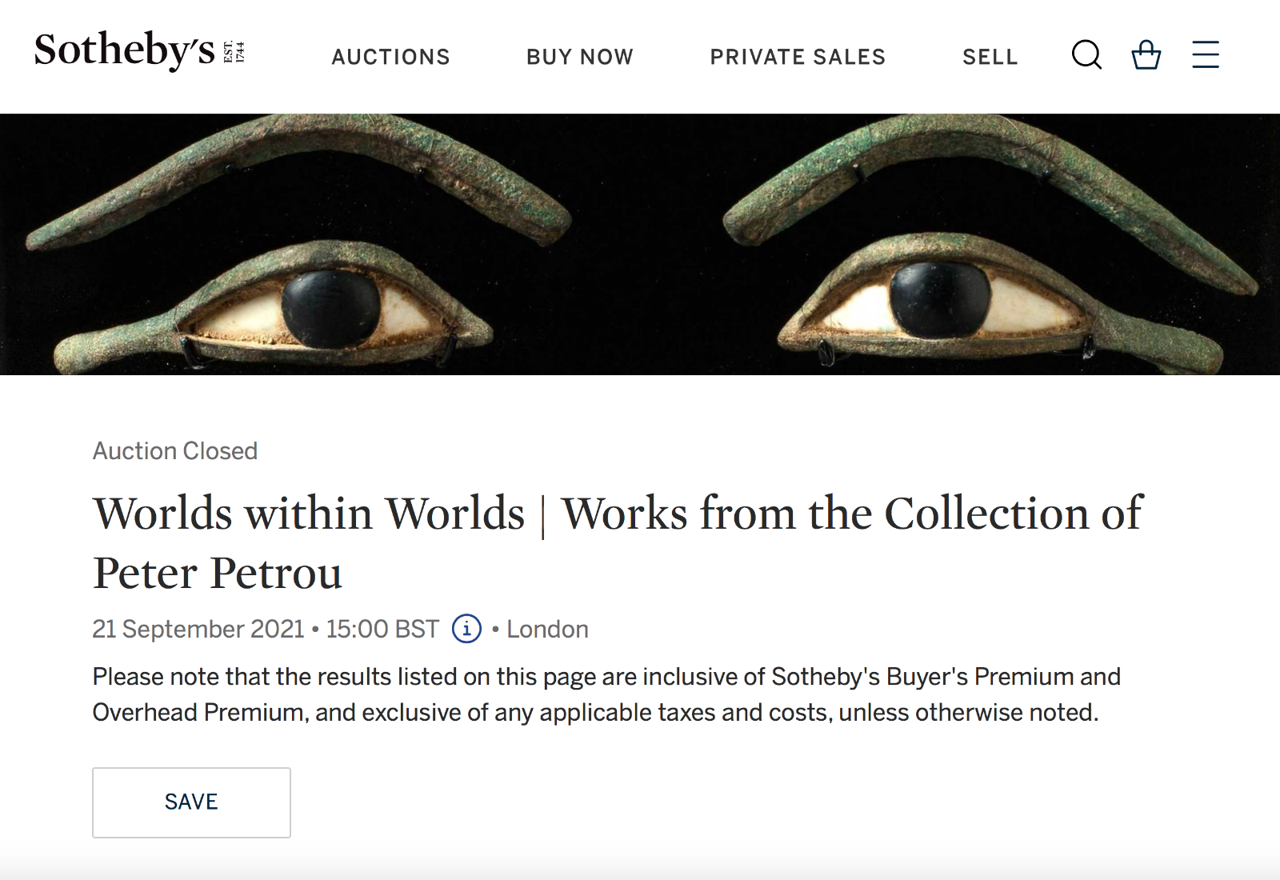Click the SAVE button

pyautogui.click(x=191, y=802)
